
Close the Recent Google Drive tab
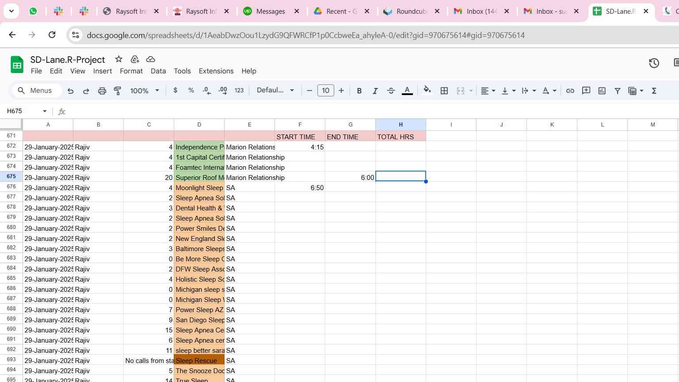click(x=367, y=11)
